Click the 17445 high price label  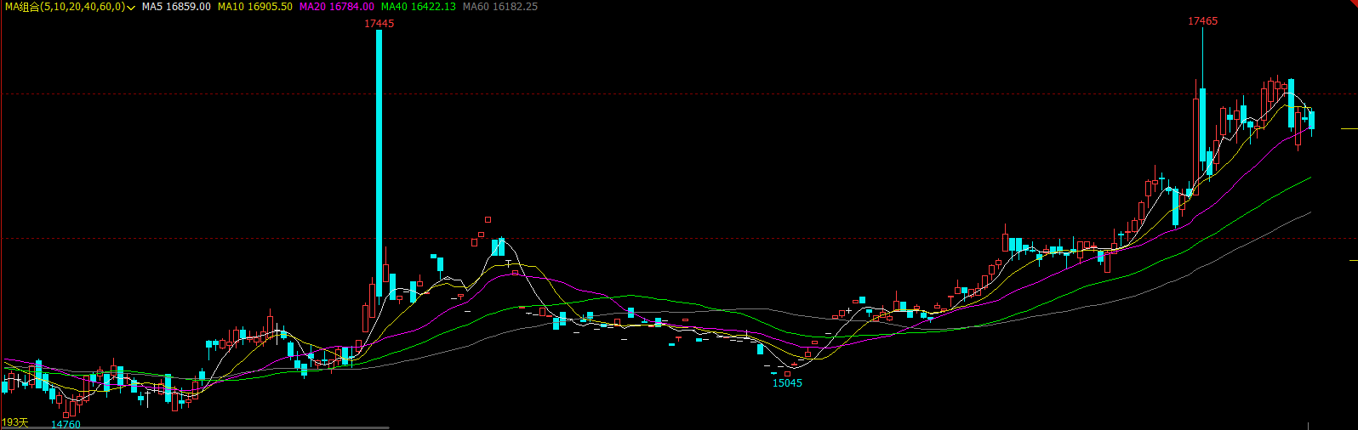point(379,24)
